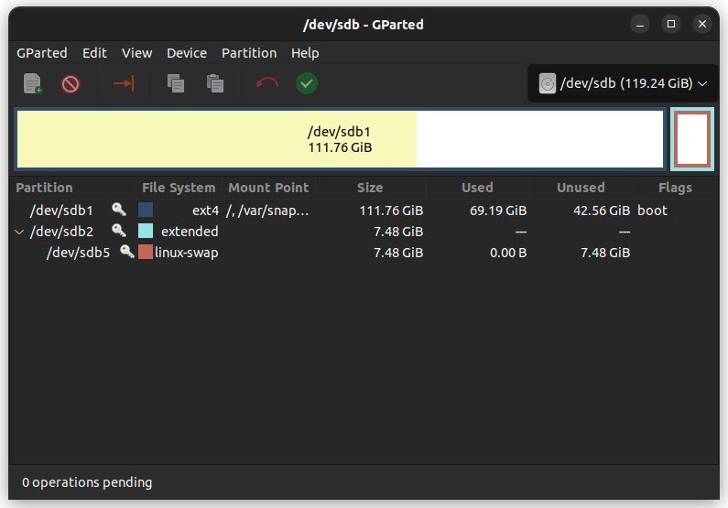The height and width of the screenshot is (508, 728).
Task: Select /dev/sdb1 block in the disk graphic
Action: [x=339, y=139]
